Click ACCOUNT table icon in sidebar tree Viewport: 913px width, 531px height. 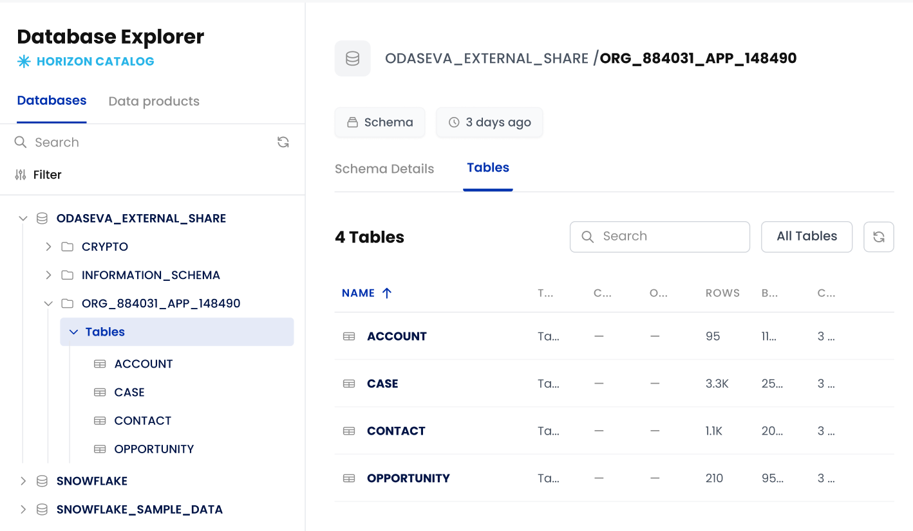point(100,364)
